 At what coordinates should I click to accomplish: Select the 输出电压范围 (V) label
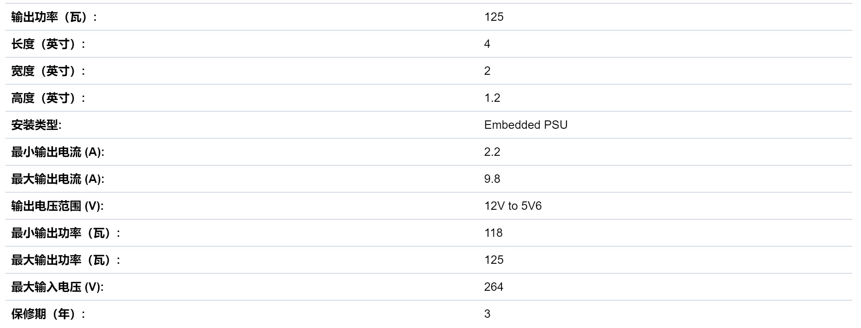[x=57, y=206]
